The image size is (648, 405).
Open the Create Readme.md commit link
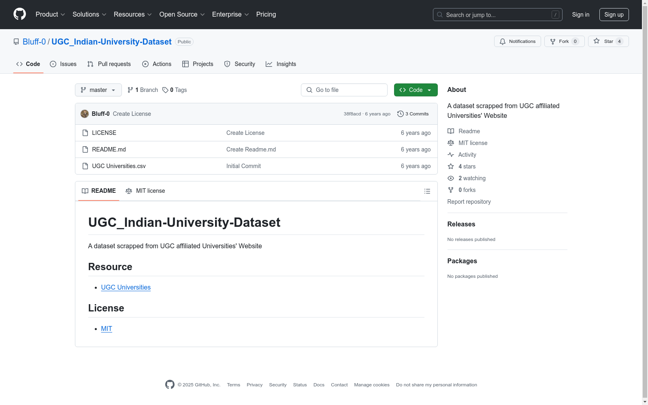[x=251, y=149]
